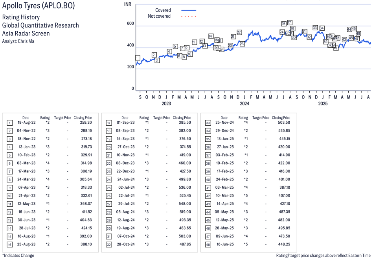The width and height of the screenshot is (375, 258).
Task: Select the 600 value on the y-axis
Action: point(131,24)
